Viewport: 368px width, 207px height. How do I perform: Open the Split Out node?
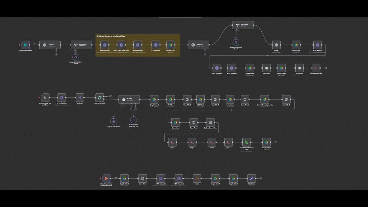(80, 98)
